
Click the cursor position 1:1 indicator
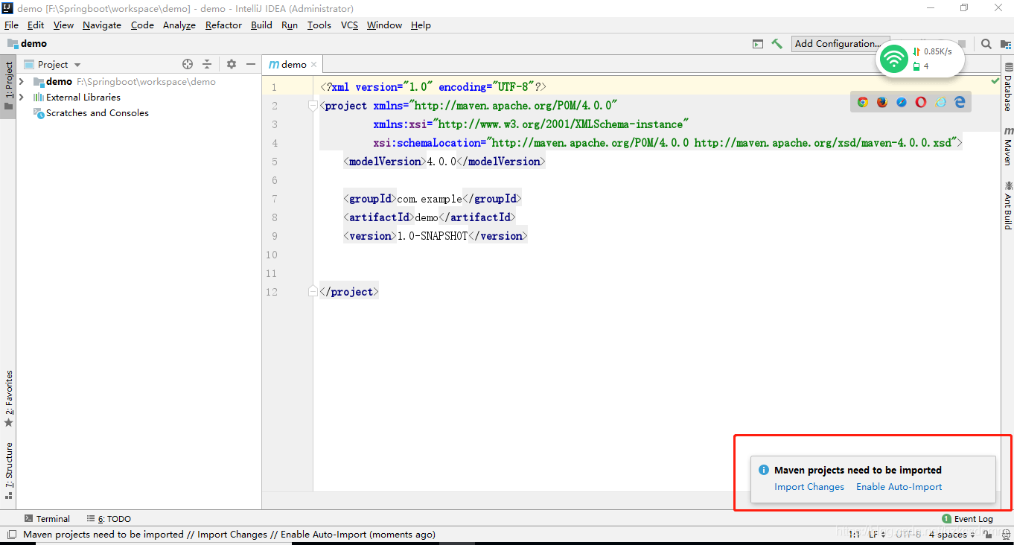click(854, 535)
